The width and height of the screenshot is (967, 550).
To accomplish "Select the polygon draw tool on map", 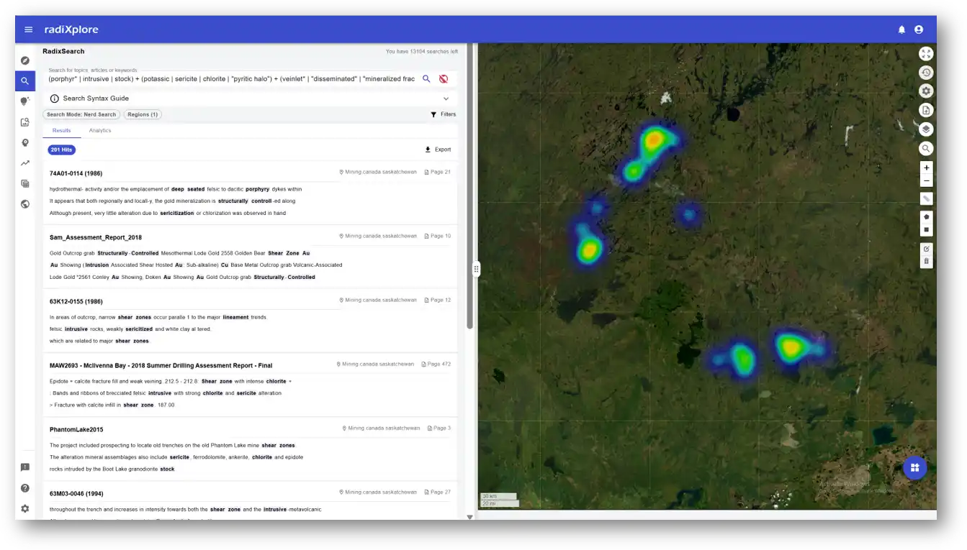I will pos(926,216).
